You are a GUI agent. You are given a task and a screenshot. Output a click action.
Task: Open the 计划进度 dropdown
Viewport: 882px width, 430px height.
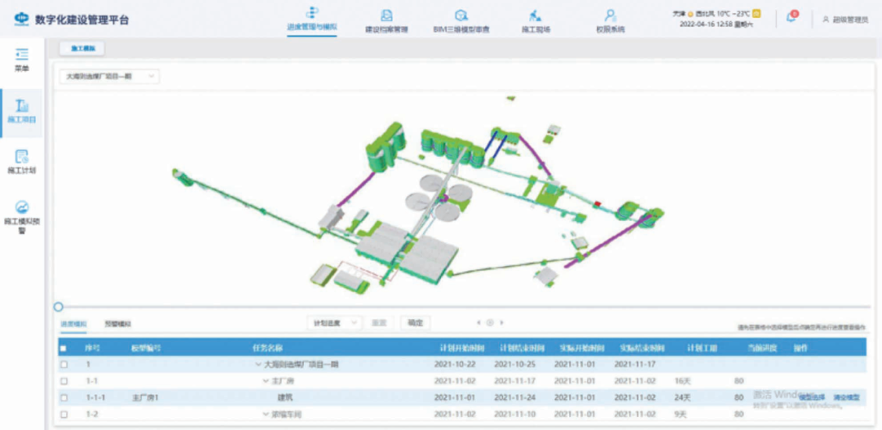[334, 322]
